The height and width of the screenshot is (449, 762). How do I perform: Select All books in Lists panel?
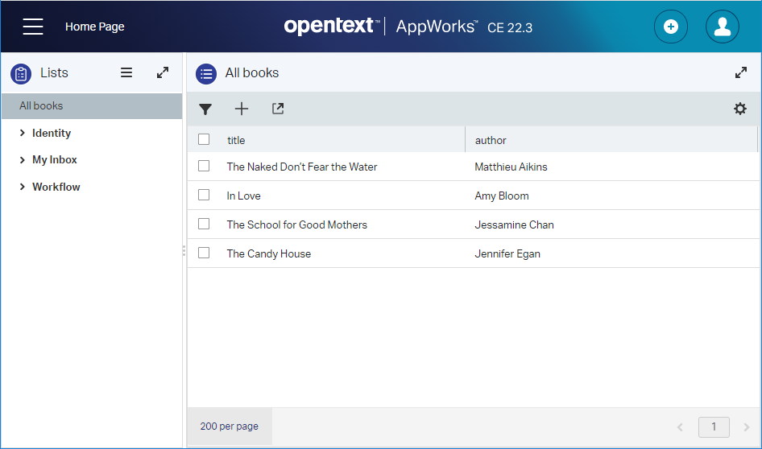(41, 106)
